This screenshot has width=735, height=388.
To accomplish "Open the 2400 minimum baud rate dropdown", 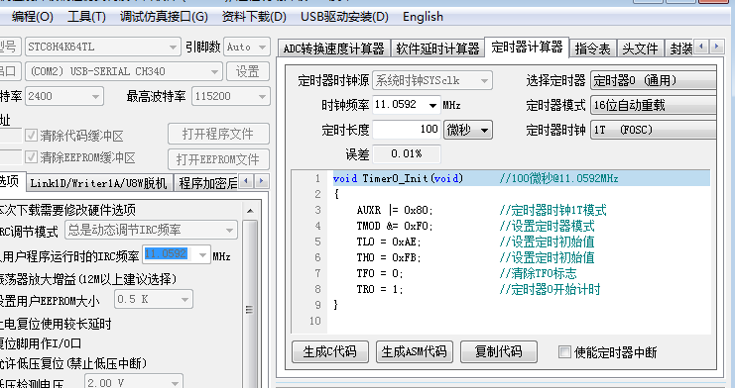I will tap(63, 96).
